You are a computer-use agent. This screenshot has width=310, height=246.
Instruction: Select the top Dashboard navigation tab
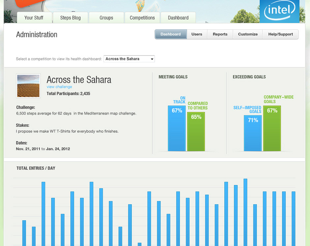178,18
